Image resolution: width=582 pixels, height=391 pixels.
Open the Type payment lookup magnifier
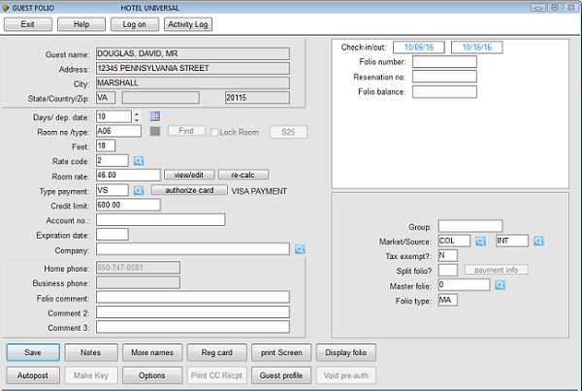coord(139,190)
